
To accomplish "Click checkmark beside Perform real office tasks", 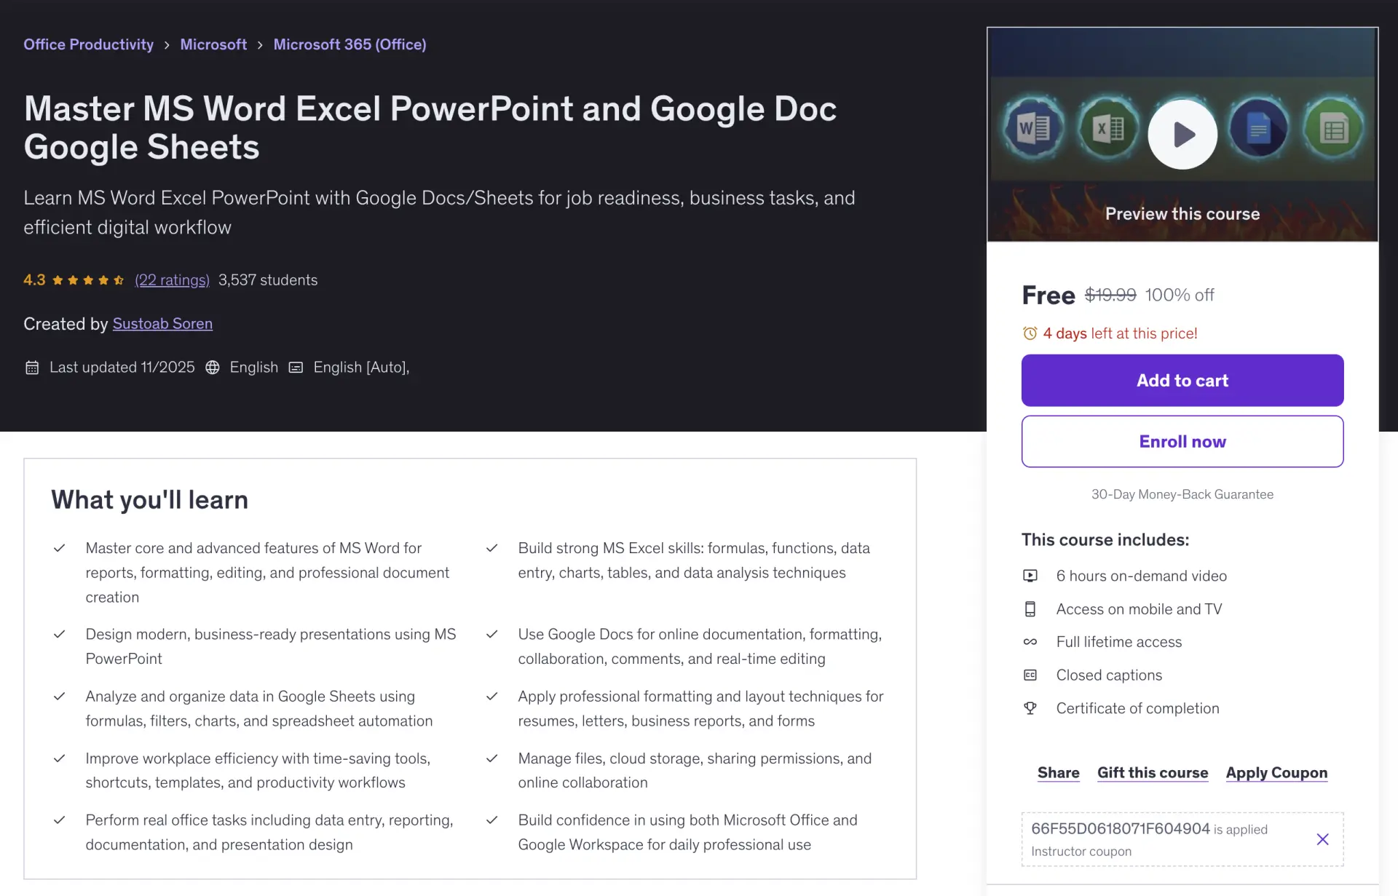I will (60, 820).
